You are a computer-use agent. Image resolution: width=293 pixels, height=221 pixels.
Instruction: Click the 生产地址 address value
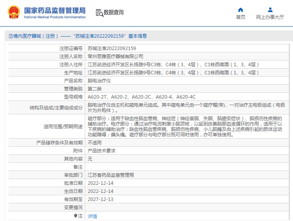click(x=173, y=73)
